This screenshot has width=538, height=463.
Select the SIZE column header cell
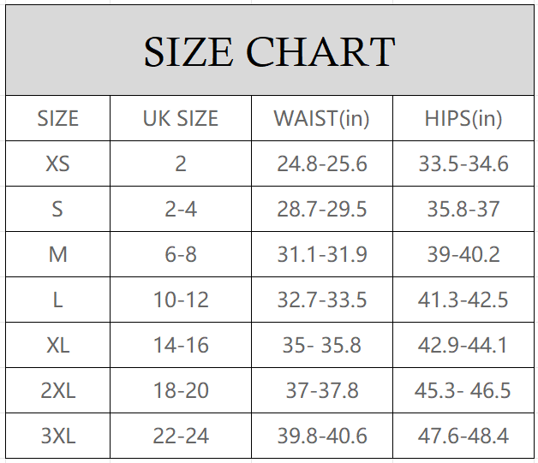(57, 118)
